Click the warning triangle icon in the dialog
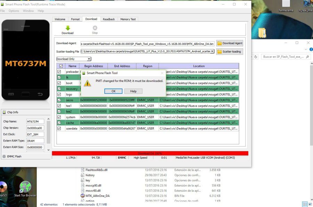Screen dimensions: 313x207 (x=87, y=83)
